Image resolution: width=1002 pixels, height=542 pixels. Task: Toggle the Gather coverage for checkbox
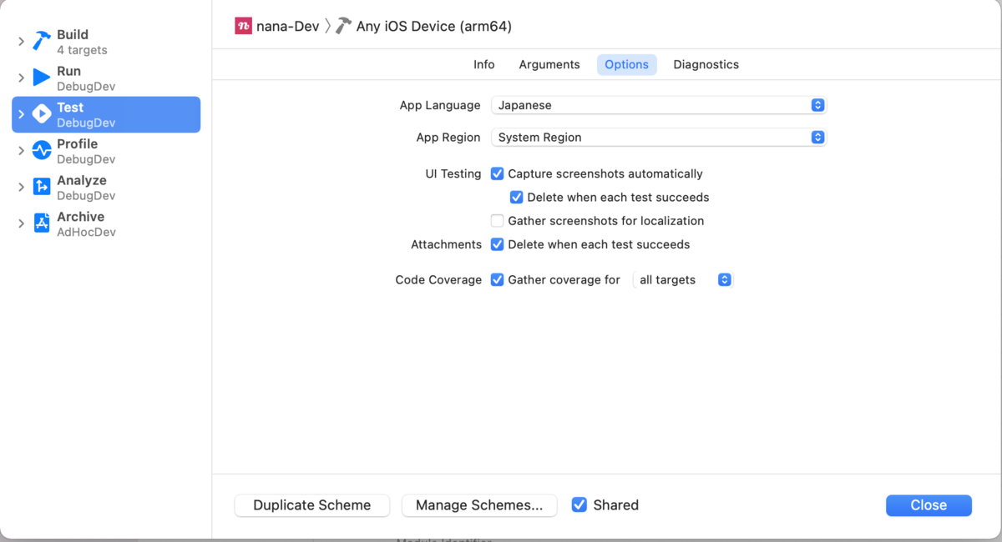pyautogui.click(x=497, y=280)
